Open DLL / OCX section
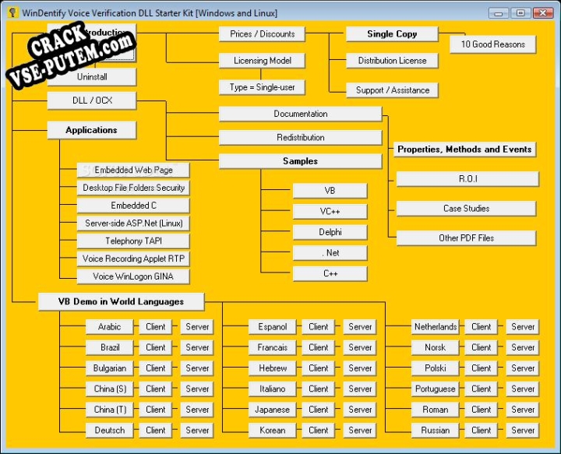The height and width of the screenshot is (454, 561). coord(92,100)
